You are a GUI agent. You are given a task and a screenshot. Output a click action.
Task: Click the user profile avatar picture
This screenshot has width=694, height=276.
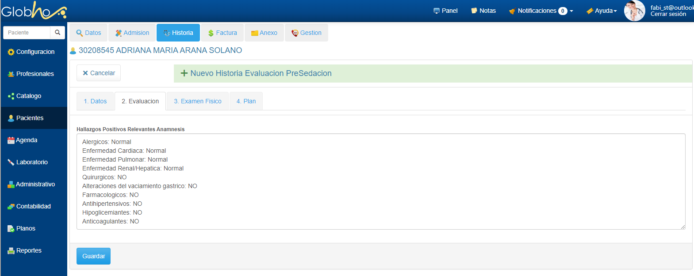[x=634, y=11]
